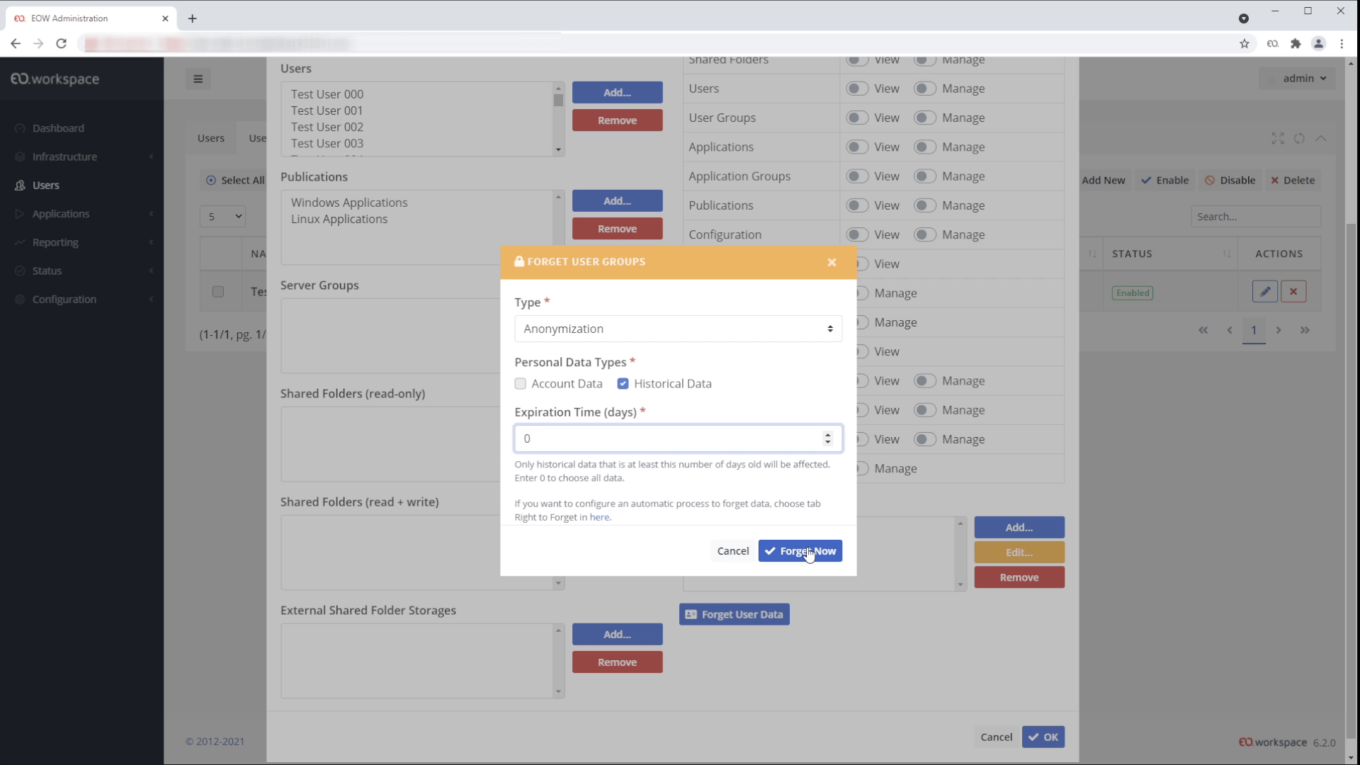Expand the Infrastructure sidebar menu

click(65, 157)
